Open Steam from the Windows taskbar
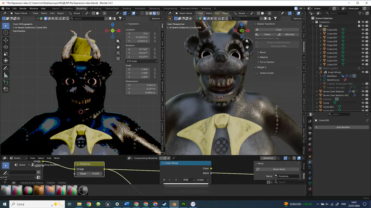This screenshot has height=208, width=371. coord(164,204)
